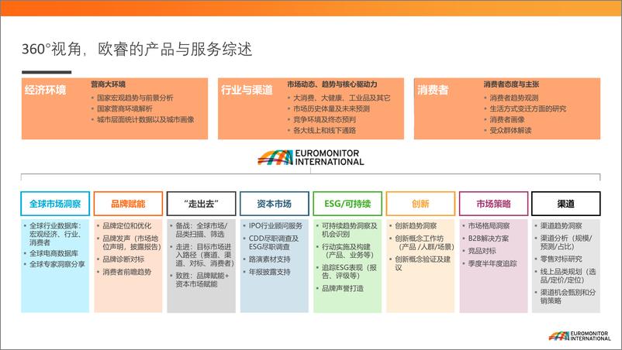
Task: Click the '创新概念验证及建议' bullet
Action: coord(423,263)
